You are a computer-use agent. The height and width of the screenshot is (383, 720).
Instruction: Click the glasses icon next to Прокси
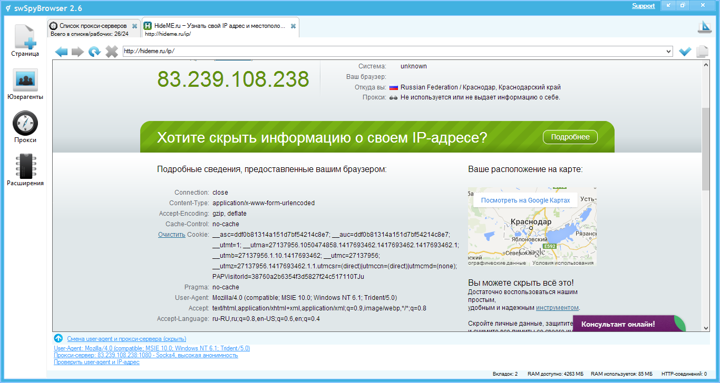pos(393,97)
